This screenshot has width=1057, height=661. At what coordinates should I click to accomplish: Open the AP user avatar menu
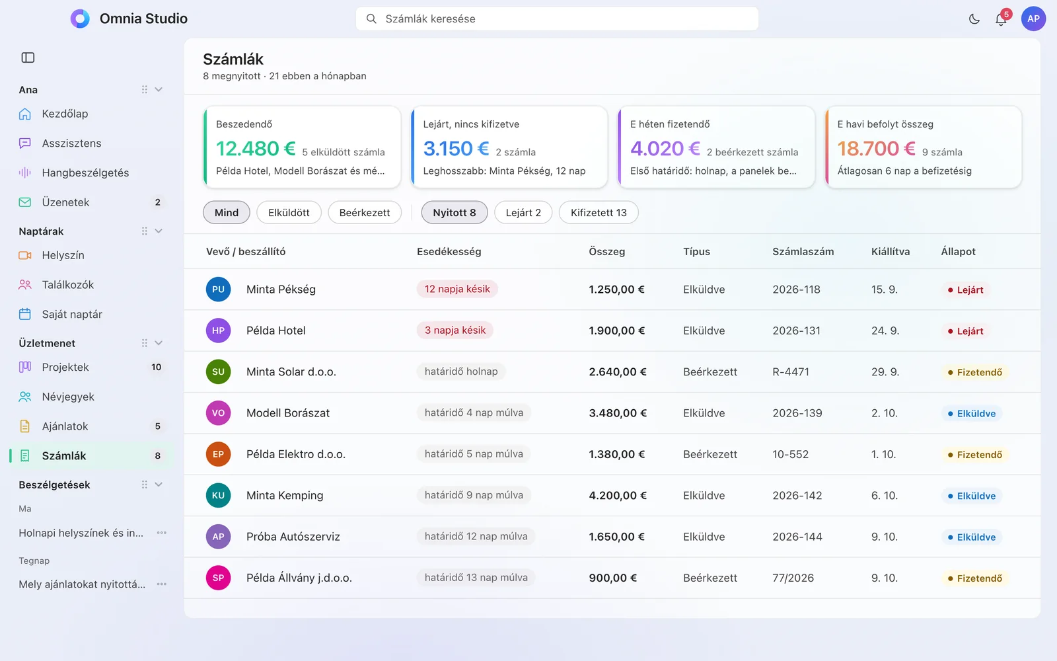pyautogui.click(x=1033, y=19)
